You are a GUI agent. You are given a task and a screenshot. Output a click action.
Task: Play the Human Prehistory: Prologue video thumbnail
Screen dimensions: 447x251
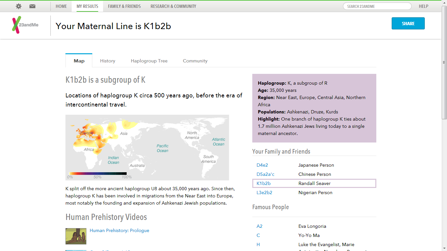[76, 236]
